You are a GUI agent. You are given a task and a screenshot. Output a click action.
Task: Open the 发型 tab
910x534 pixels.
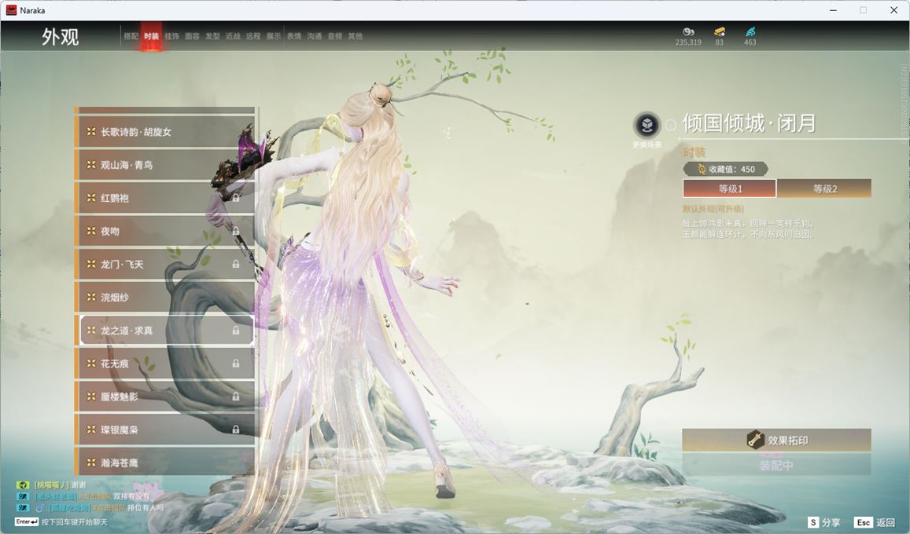pos(212,36)
